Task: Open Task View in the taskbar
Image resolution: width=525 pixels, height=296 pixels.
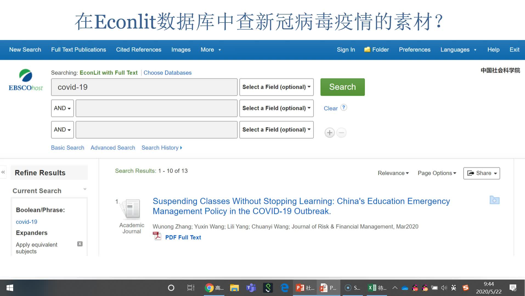Action: coord(191,288)
